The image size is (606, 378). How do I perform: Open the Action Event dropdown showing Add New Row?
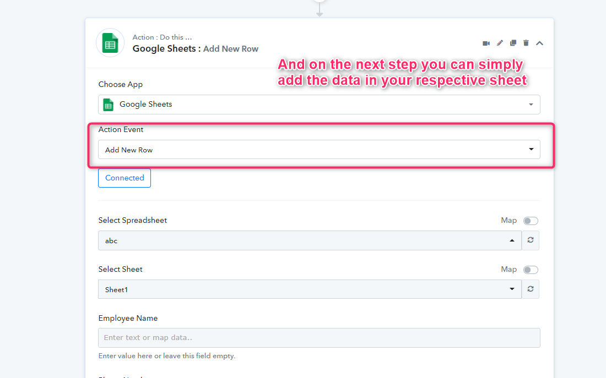coord(319,150)
